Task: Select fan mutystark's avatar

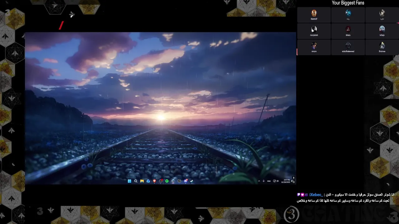Action: pyautogui.click(x=314, y=29)
